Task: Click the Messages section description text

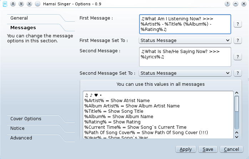Action: [40, 38]
